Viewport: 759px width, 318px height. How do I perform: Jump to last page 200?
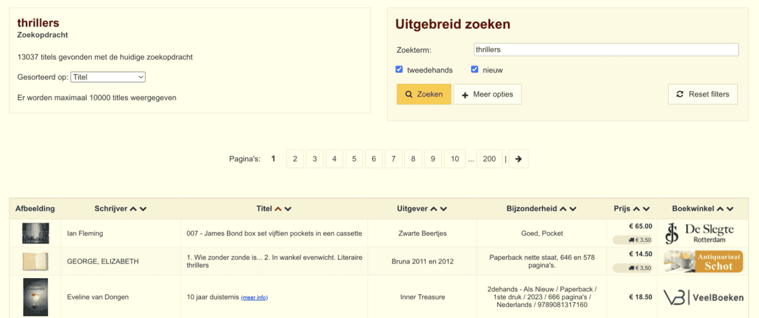pos(489,159)
